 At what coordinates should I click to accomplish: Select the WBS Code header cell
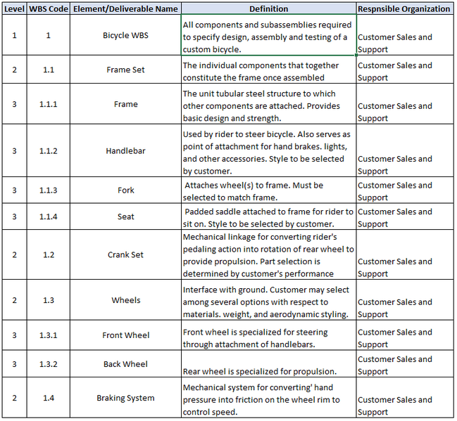pos(49,8)
